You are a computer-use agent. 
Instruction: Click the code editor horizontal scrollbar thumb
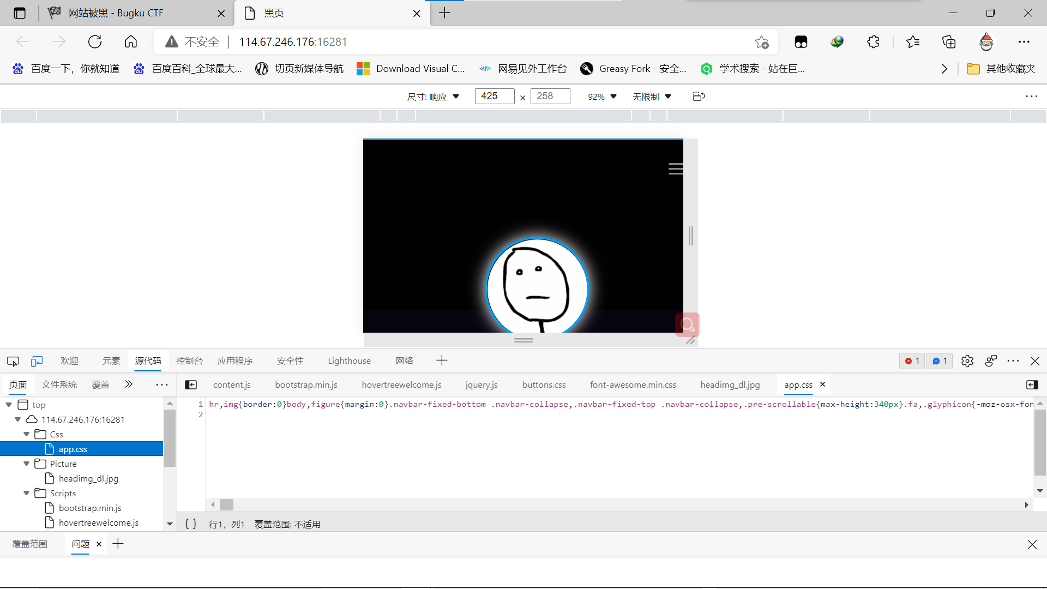pos(226,505)
